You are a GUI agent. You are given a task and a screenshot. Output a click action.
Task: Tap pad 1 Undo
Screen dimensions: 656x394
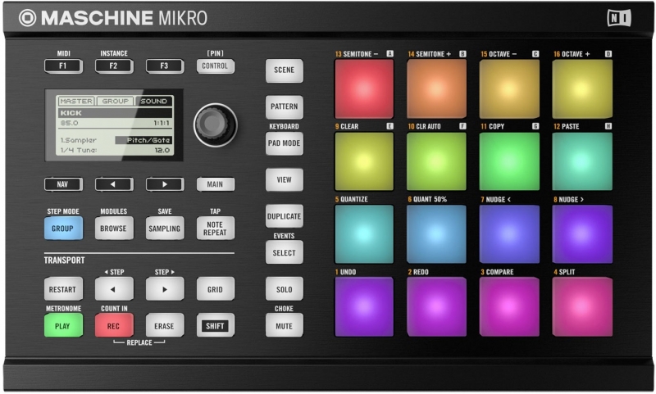[x=364, y=306]
